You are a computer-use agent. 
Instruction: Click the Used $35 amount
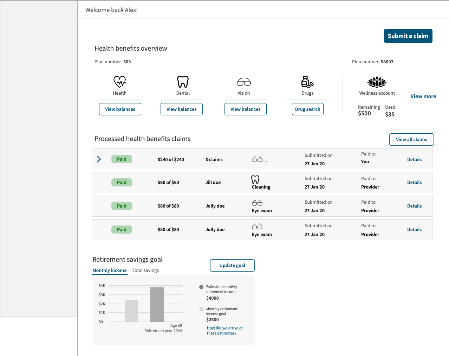(390, 114)
